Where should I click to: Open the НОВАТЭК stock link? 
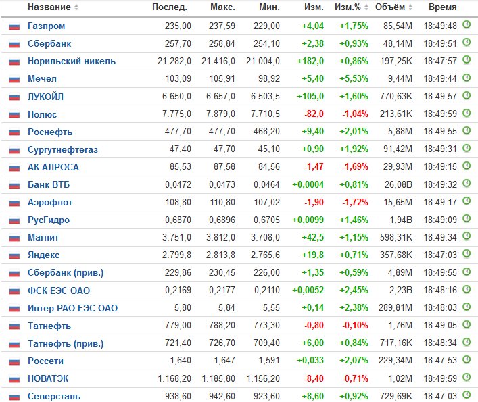tap(48, 378)
